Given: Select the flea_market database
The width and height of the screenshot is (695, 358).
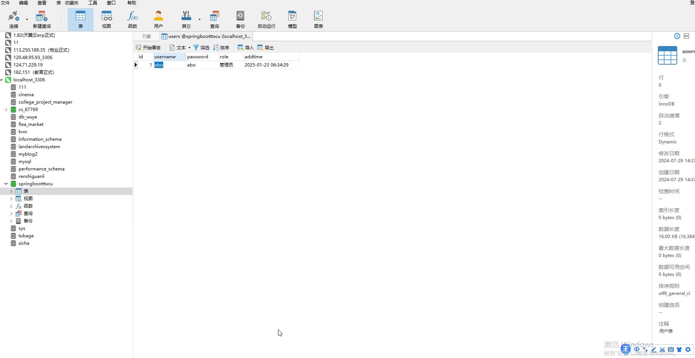Looking at the screenshot, I should pyautogui.click(x=31, y=124).
